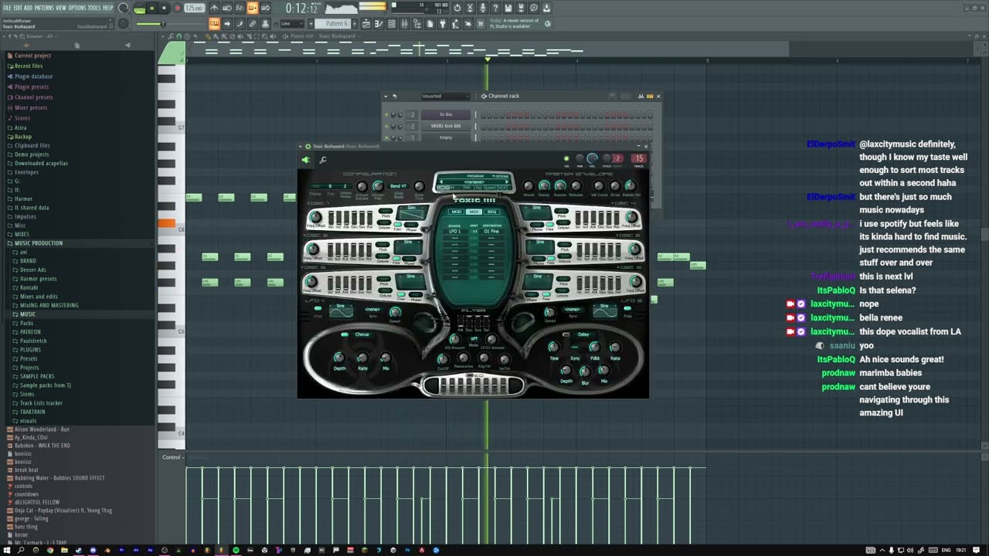Click the mixer TRACK number 15 box
This screenshot has width=989, height=556.
639,158
